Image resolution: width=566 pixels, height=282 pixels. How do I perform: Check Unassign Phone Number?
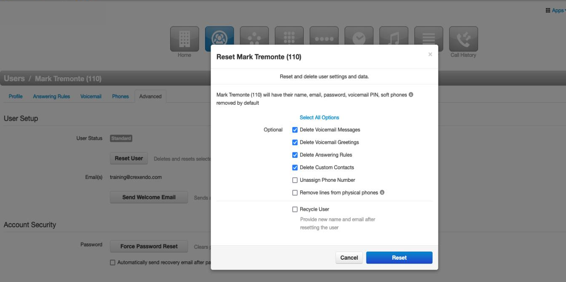coord(295,180)
